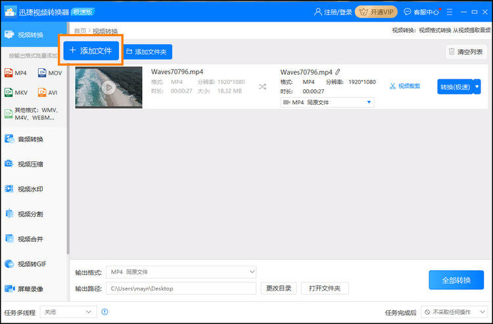
Task: Select the 视频转换 sidebar item
Action: [33, 35]
